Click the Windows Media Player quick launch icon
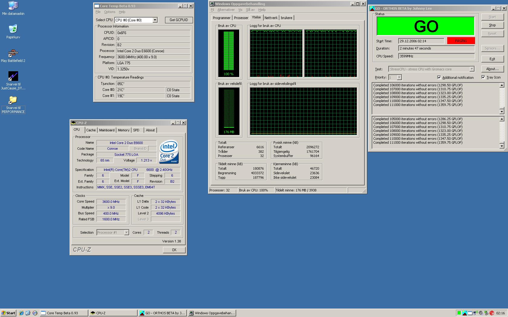 point(35,313)
